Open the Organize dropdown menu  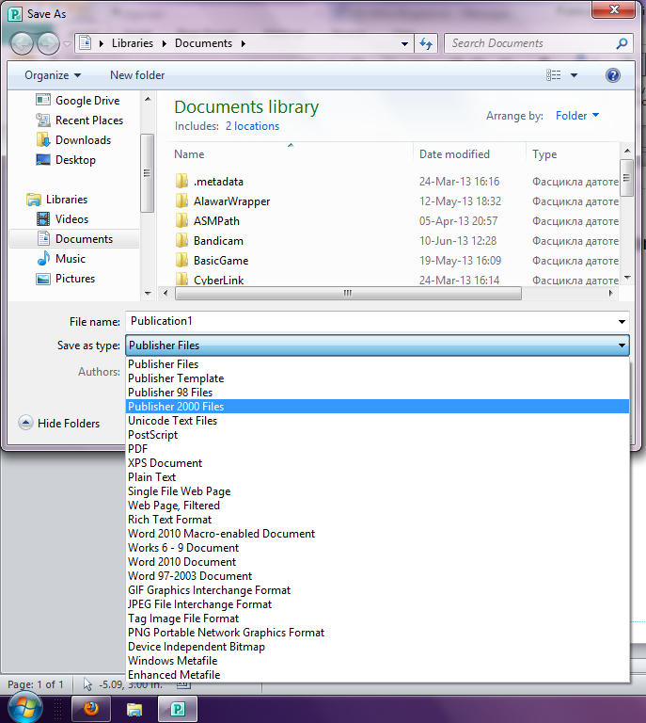click(x=53, y=75)
